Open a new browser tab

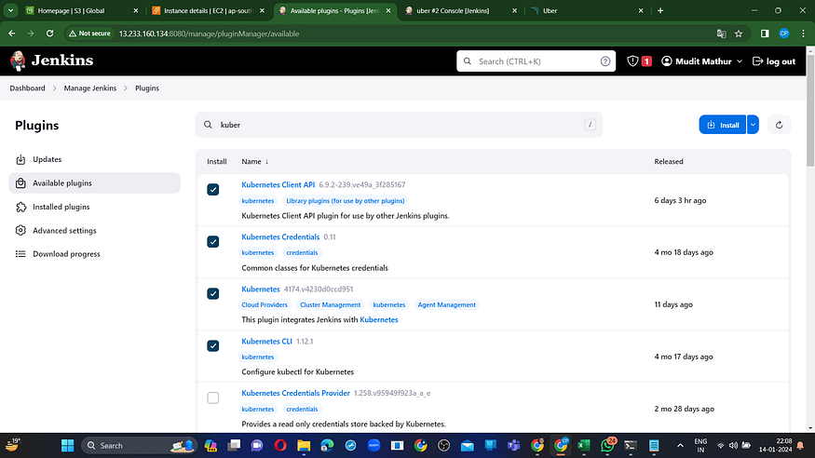point(660,10)
